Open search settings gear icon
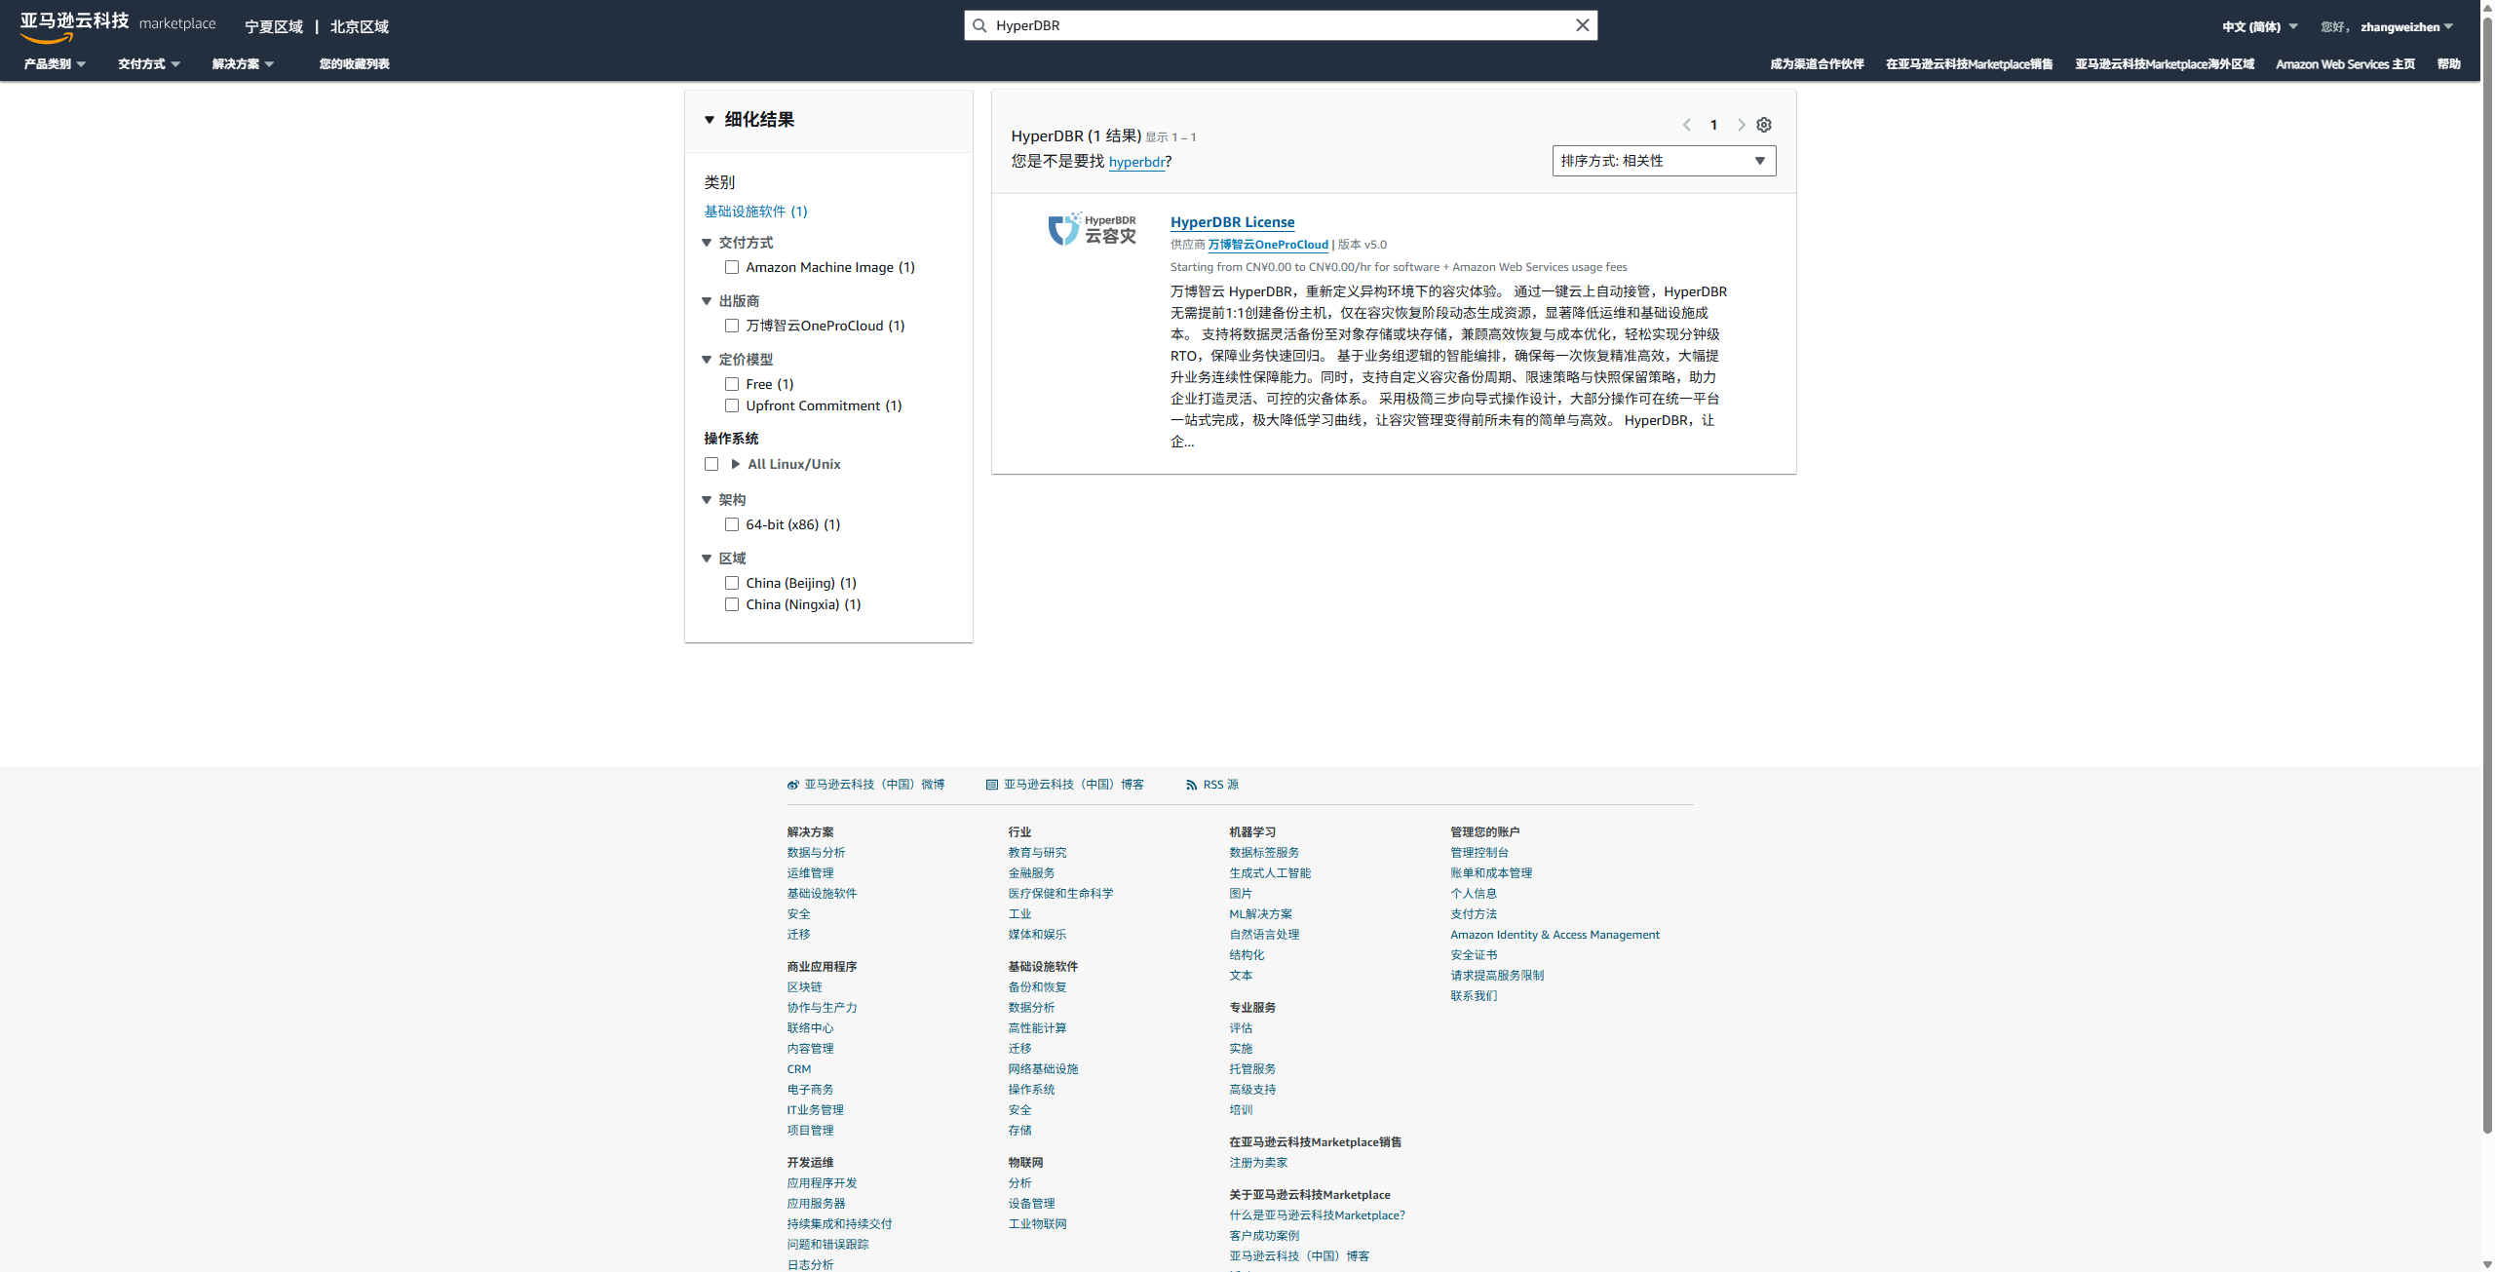The width and height of the screenshot is (2495, 1272). [x=1763, y=125]
